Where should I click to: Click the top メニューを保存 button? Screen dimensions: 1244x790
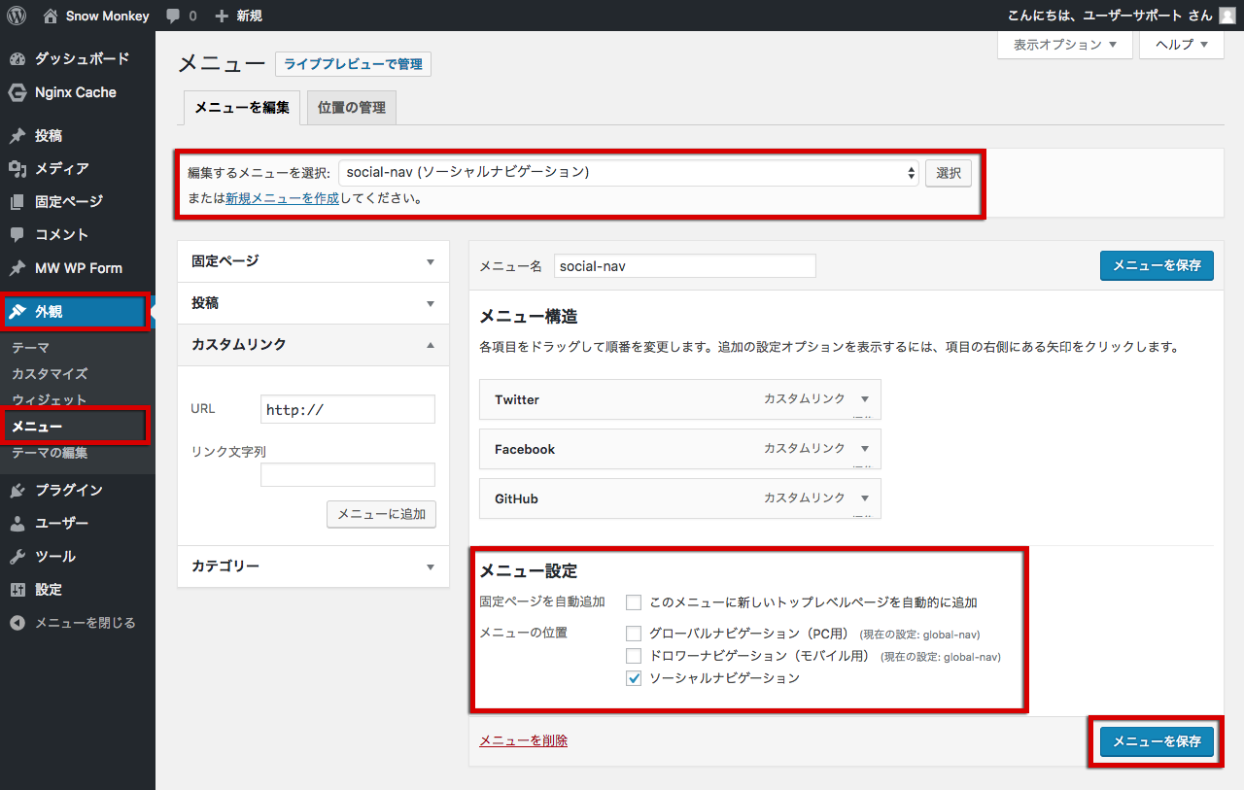(1157, 265)
